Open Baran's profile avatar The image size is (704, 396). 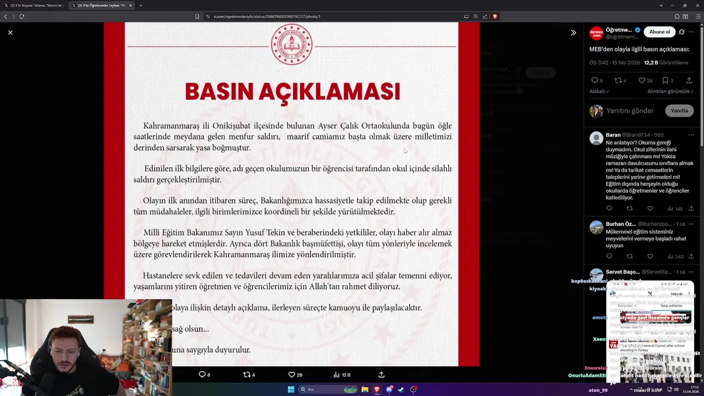click(596, 138)
